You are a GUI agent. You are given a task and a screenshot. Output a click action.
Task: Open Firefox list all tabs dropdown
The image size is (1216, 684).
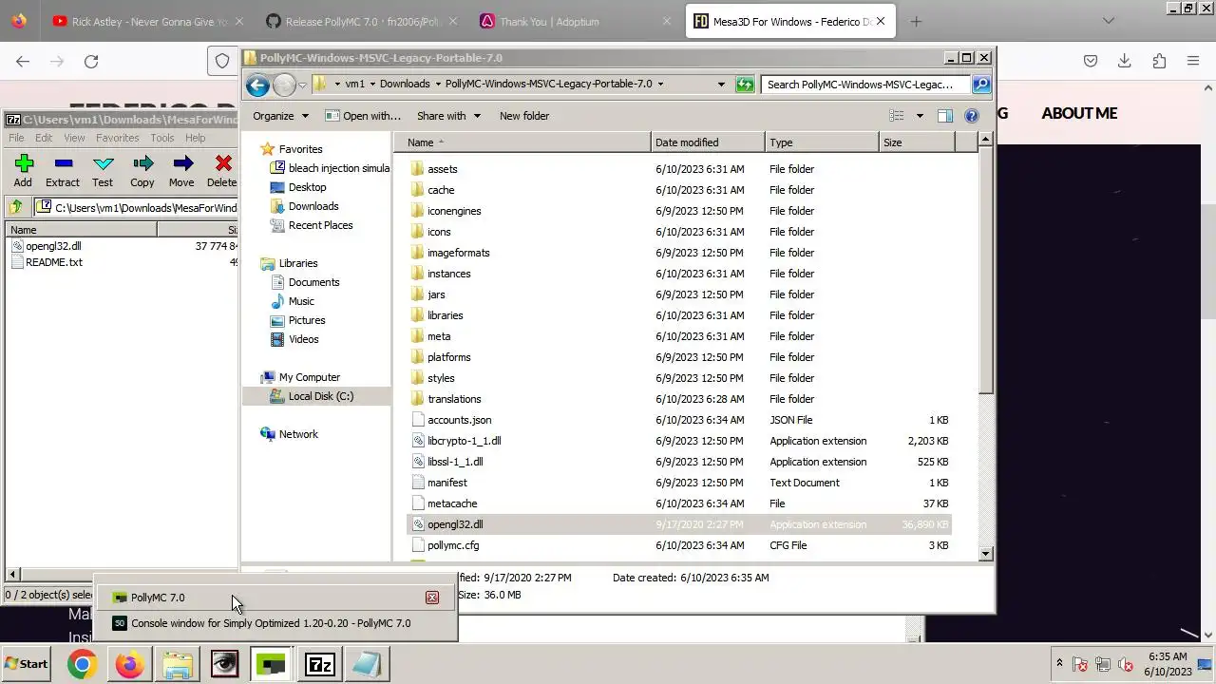pos(1108,21)
